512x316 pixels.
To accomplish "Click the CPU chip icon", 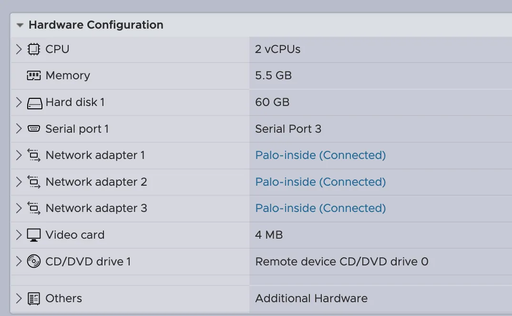I will 34,49.
